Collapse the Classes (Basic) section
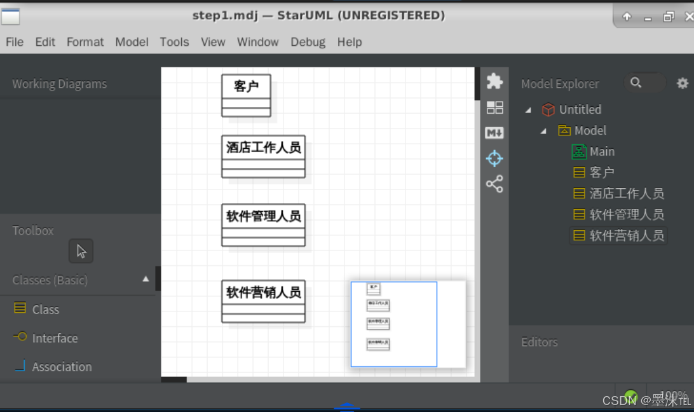 [146, 279]
